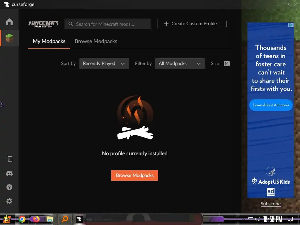300x225 pixels.
Task: Open File Explorer from the taskbar
Action: tap(50, 219)
